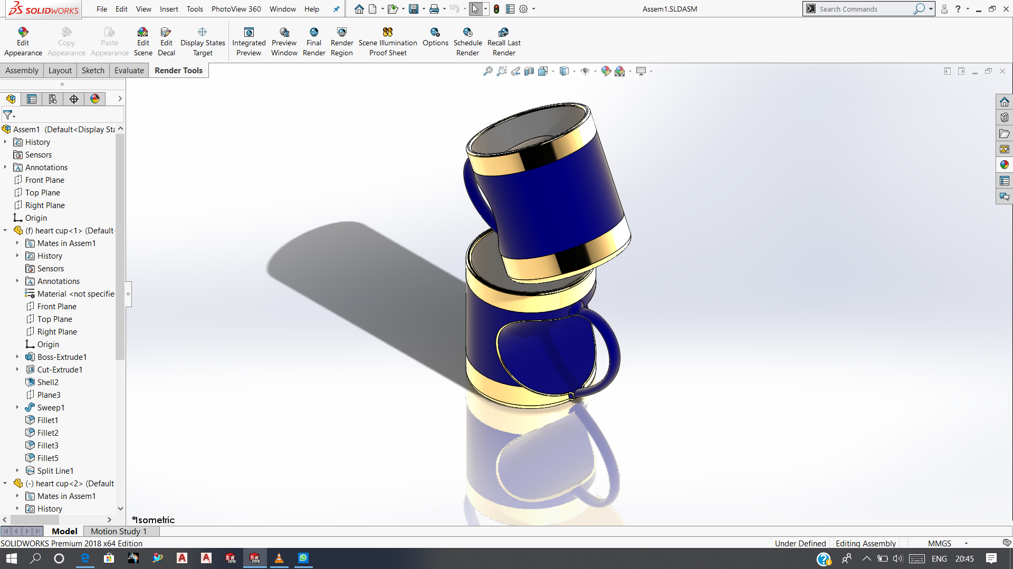Activate the Render Region tool

pyautogui.click(x=342, y=42)
